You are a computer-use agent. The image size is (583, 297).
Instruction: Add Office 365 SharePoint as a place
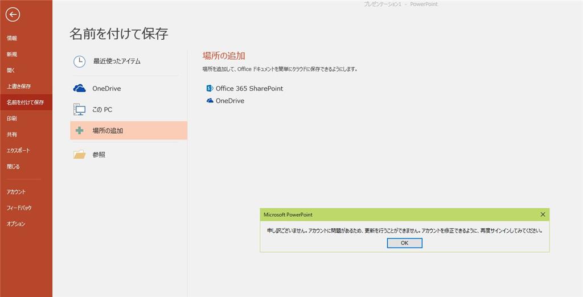249,88
